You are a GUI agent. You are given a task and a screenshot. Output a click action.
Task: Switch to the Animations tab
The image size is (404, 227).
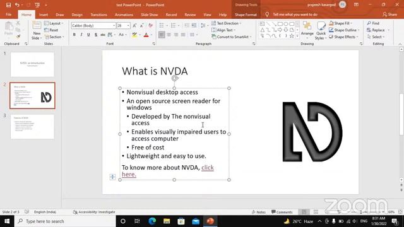pos(124,15)
